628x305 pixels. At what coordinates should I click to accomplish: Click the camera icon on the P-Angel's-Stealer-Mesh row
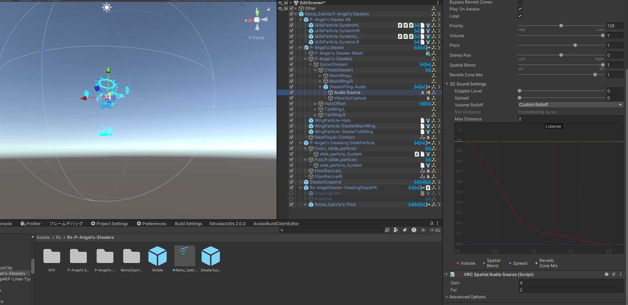428,53
